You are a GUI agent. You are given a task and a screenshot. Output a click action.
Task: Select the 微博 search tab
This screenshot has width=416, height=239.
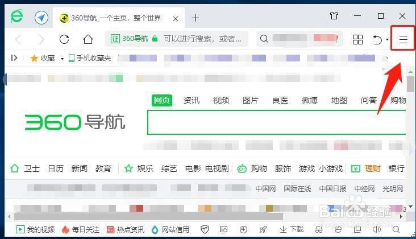pos(310,100)
